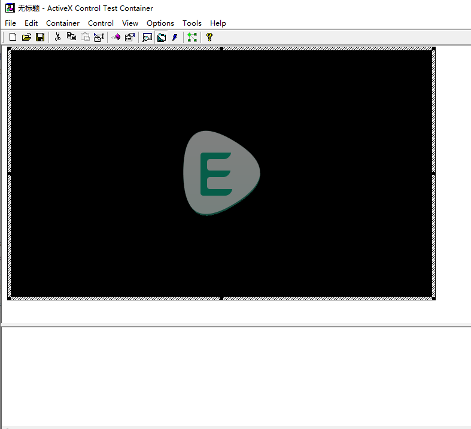Click the Copy toolbar icon
This screenshot has width=471, height=429.
pos(71,37)
